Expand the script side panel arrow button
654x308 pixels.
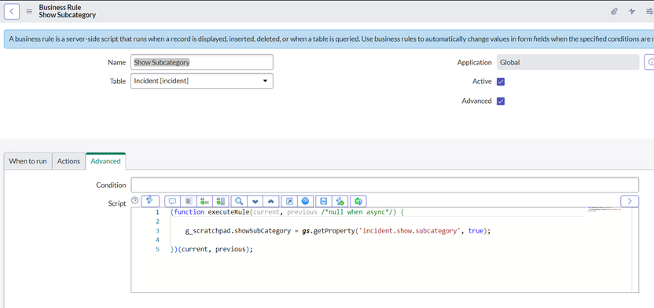tap(630, 201)
